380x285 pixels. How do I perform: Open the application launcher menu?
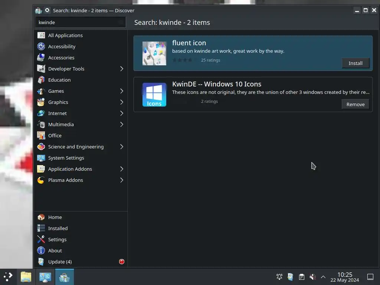pyautogui.click(x=8, y=277)
